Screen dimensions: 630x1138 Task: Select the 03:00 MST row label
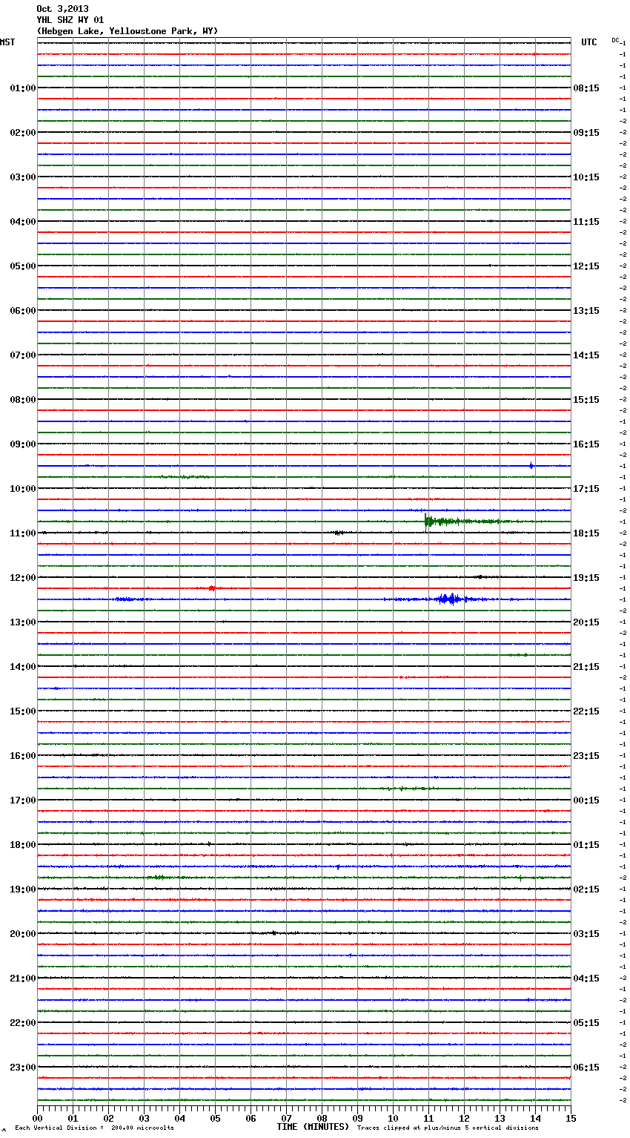[x=23, y=177]
